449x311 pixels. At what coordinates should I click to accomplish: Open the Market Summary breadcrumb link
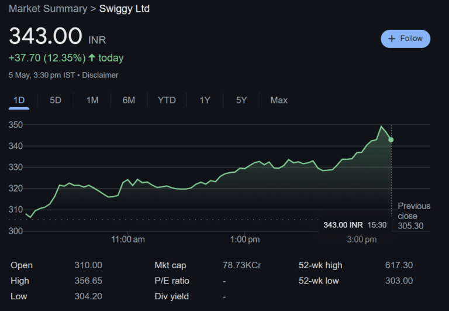pos(48,9)
